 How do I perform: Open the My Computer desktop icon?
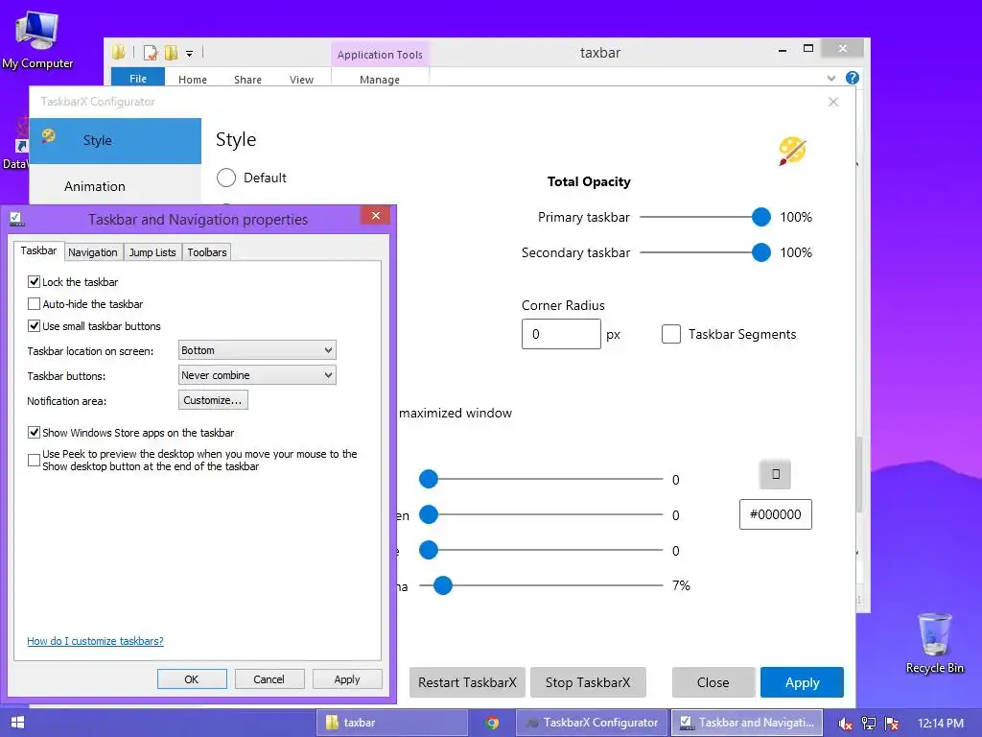pos(37,40)
